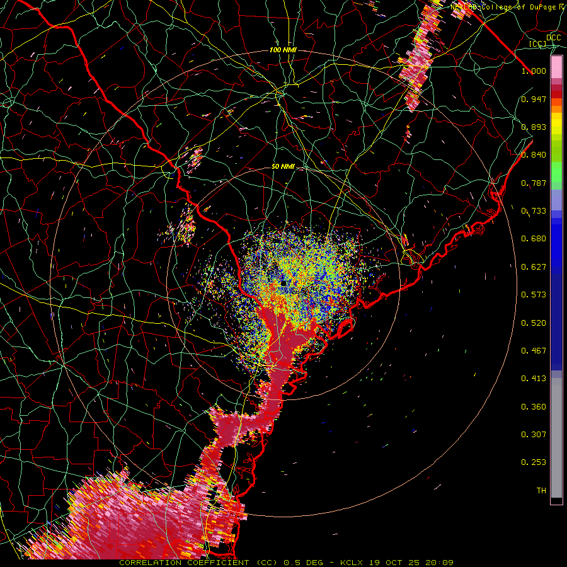Select the 0.787 scale value
Screen dimensions: 567x567
pos(534,183)
